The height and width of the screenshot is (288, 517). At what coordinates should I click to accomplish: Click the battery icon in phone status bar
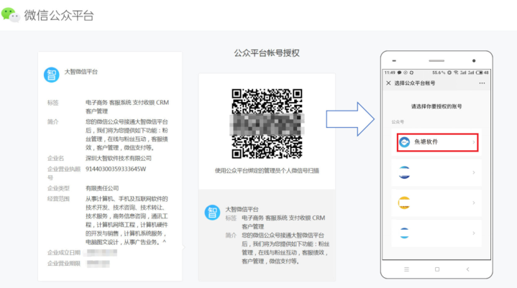click(479, 73)
